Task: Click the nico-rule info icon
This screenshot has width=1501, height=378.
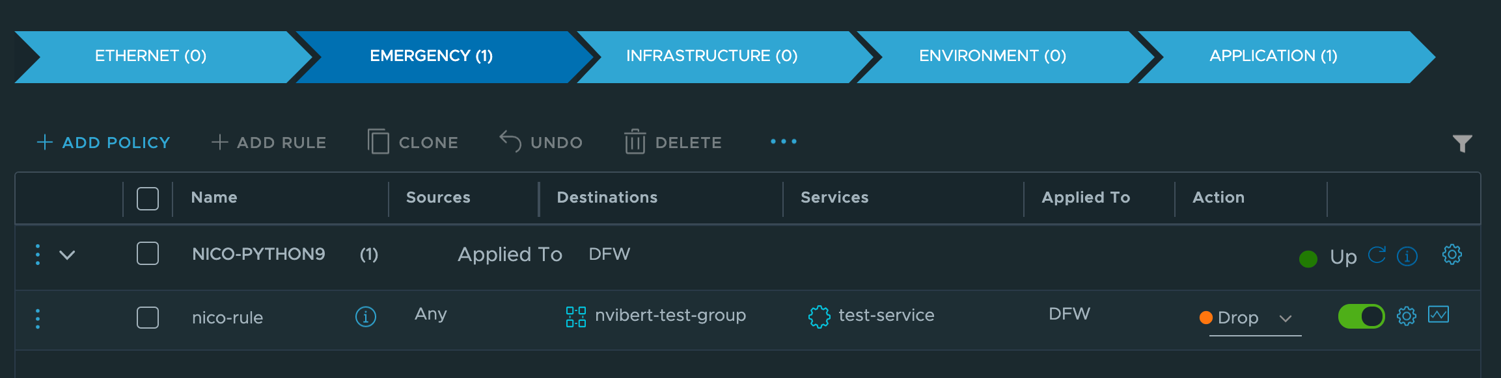Action: click(x=366, y=317)
